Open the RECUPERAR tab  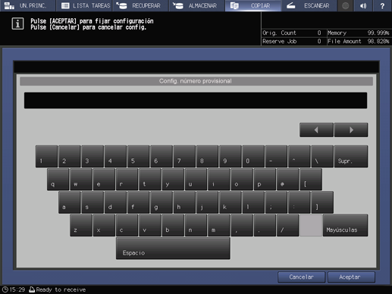pyautogui.click(x=140, y=5)
